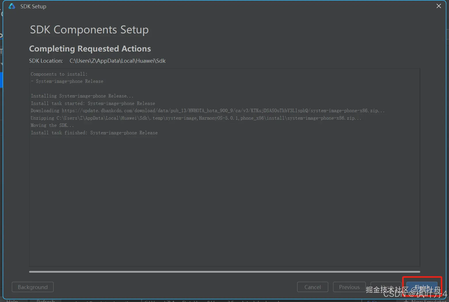The image size is (449, 302).
Task: Click the DevEco Studio logo icon
Action: tap(12, 6)
